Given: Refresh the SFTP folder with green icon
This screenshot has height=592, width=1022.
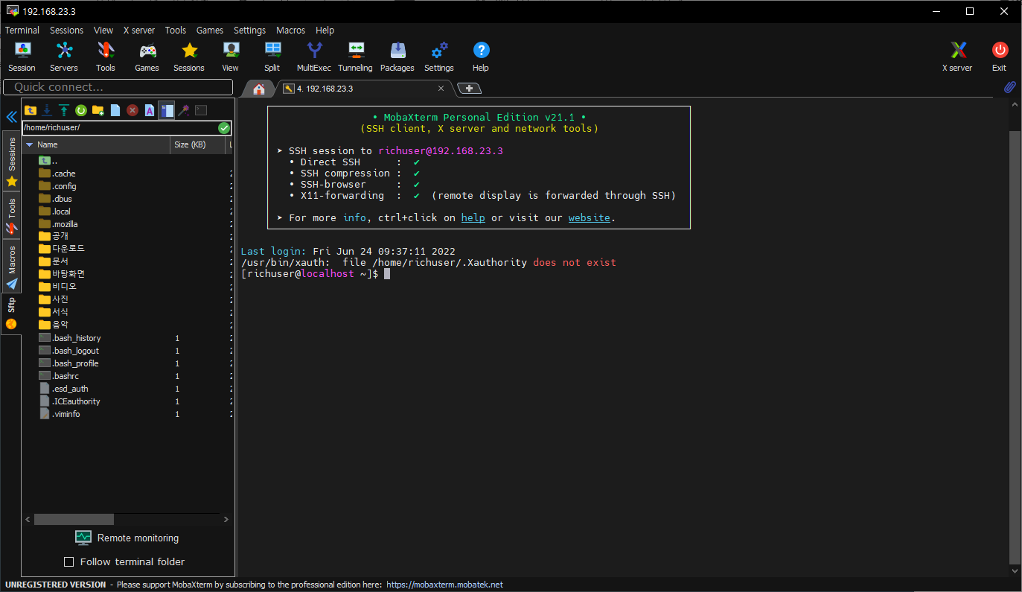Looking at the screenshot, I should coord(81,110).
